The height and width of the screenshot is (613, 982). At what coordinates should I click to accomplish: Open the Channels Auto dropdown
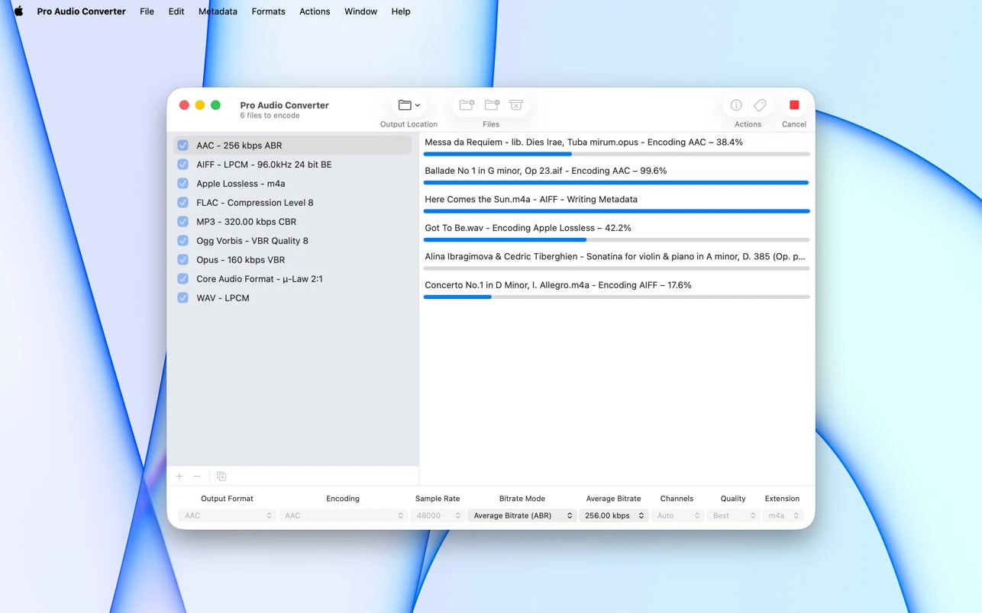click(x=677, y=515)
